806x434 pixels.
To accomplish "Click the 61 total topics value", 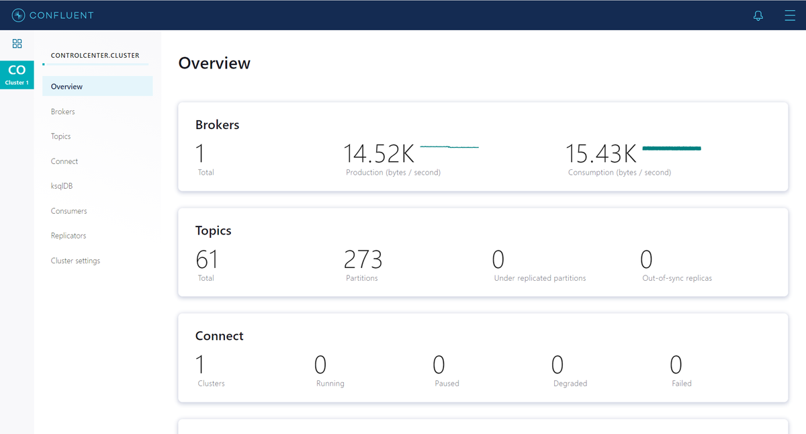I will coord(207,259).
